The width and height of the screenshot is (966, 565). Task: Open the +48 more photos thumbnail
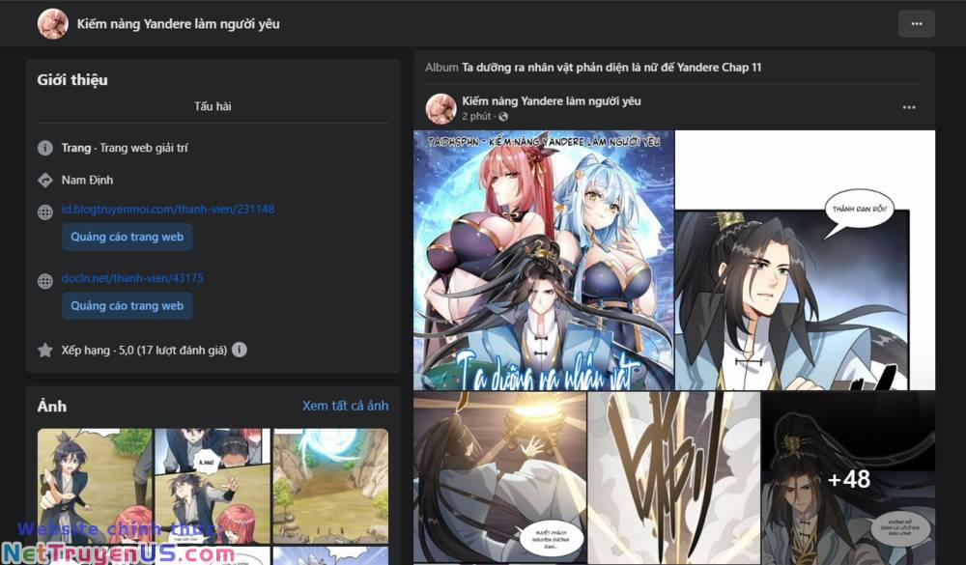[x=848, y=478]
